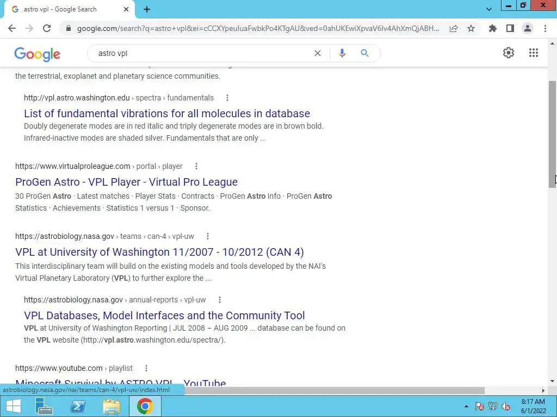Click vpl.astro.washington.edu fundamentals URL text
Viewport: 557px width, 417px height.
tap(119, 98)
